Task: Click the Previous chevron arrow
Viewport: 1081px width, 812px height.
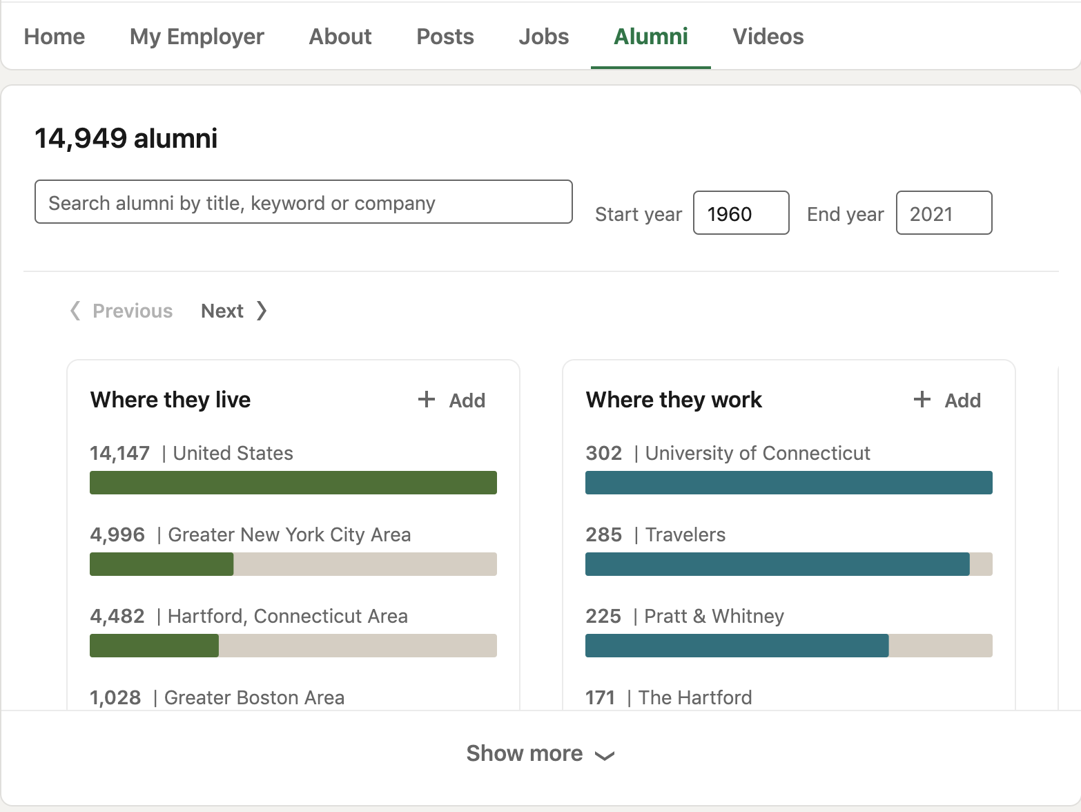Action: point(75,311)
